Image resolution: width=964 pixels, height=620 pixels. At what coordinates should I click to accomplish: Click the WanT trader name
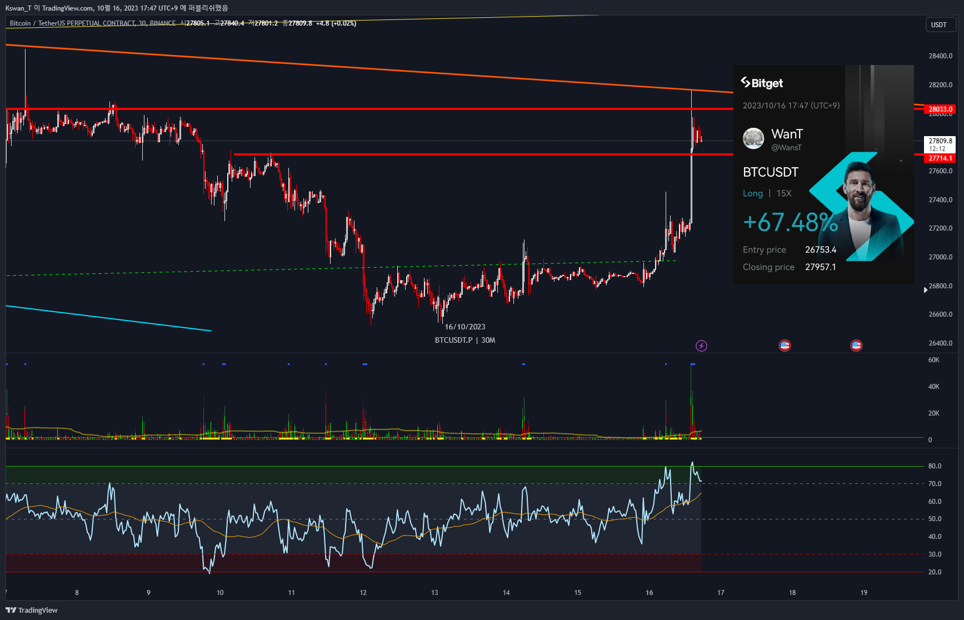787,134
